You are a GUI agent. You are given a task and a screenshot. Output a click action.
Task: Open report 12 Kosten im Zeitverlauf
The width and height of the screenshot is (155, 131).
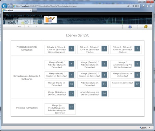click(x=126, y=84)
